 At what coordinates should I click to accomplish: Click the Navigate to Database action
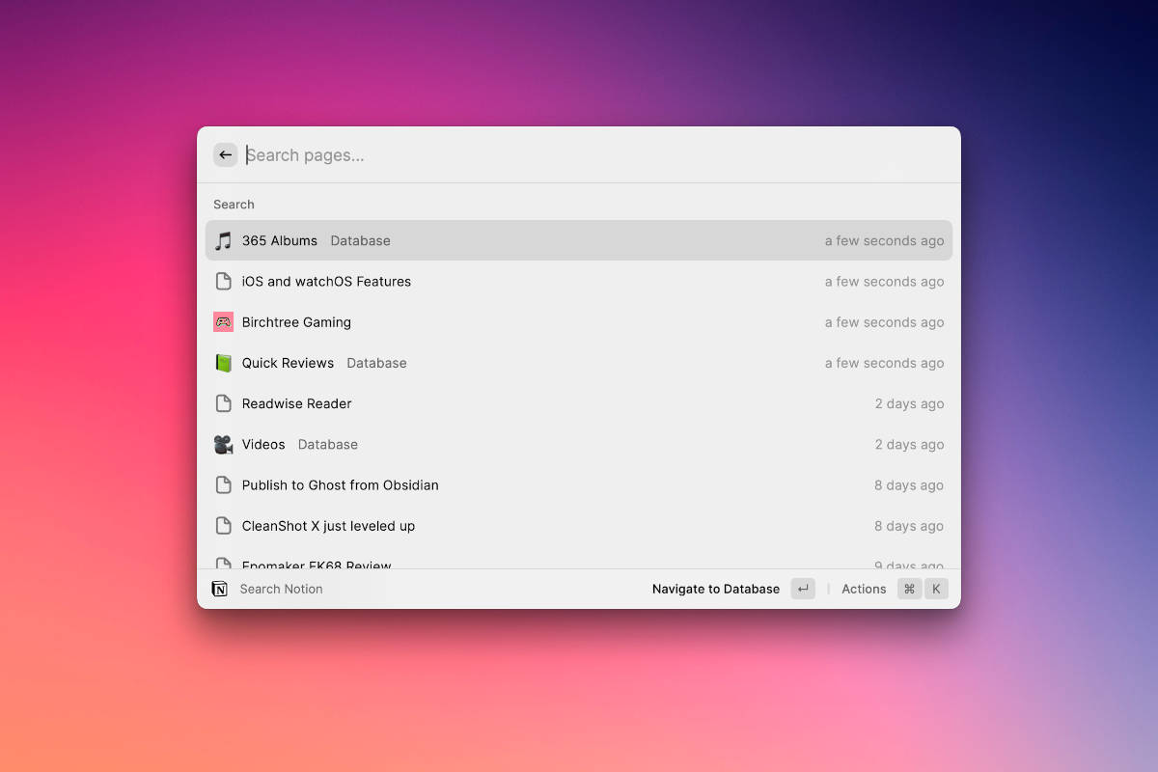716,589
